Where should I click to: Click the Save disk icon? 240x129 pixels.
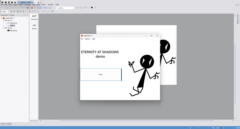point(8,8)
